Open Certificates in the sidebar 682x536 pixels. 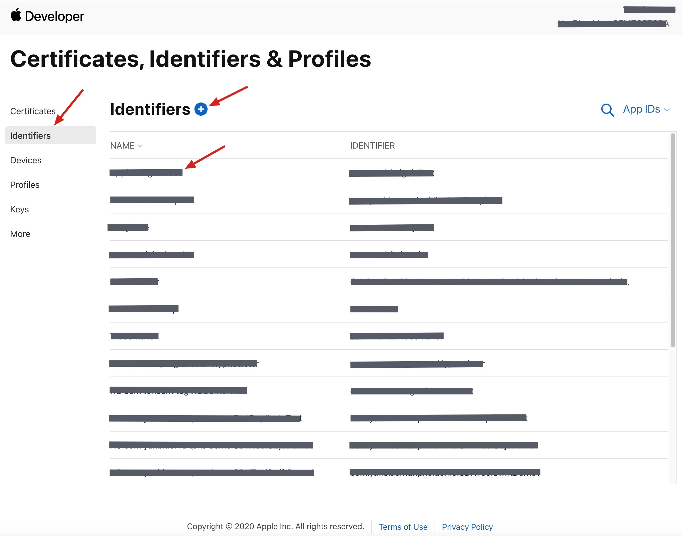[x=33, y=111]
